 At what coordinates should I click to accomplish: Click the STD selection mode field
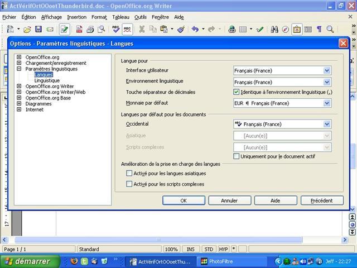pyautogui.click(x=209, y=250)
